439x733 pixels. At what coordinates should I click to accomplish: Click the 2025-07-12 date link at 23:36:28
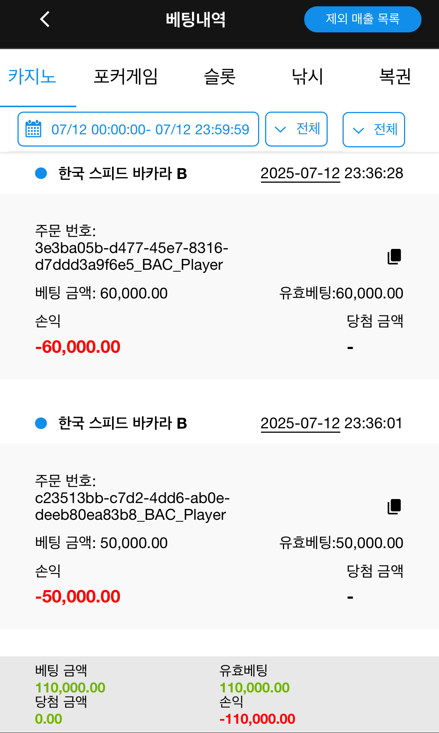[x=300, y=173]
